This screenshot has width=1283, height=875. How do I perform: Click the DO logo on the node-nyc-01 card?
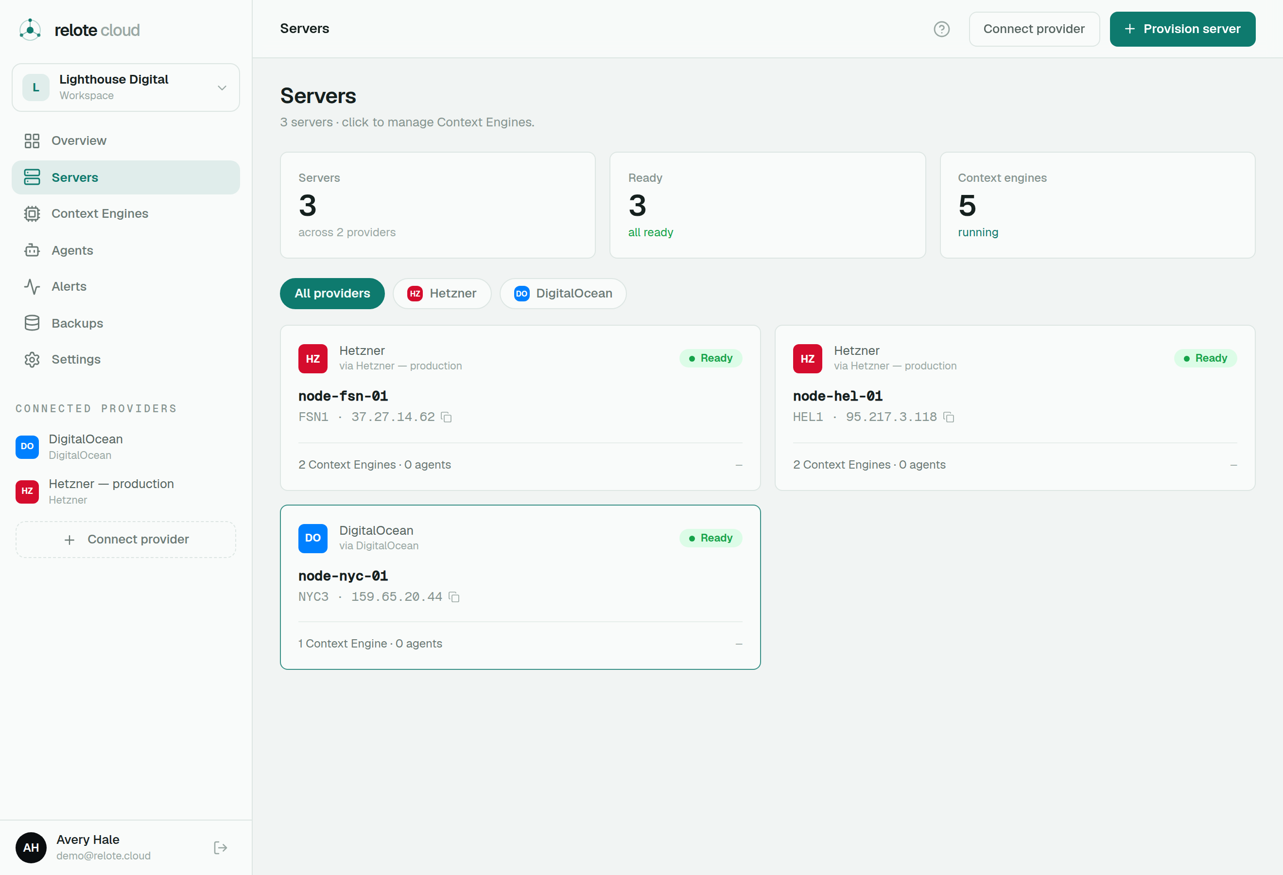pos(313,538)
